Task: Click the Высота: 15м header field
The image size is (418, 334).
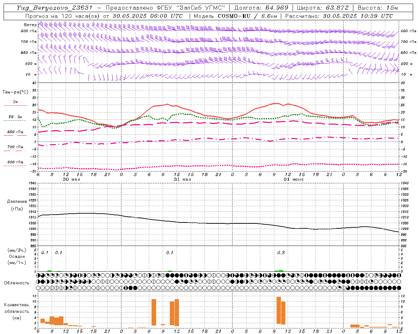Action: pyautogui.click(x=378, y=8)
